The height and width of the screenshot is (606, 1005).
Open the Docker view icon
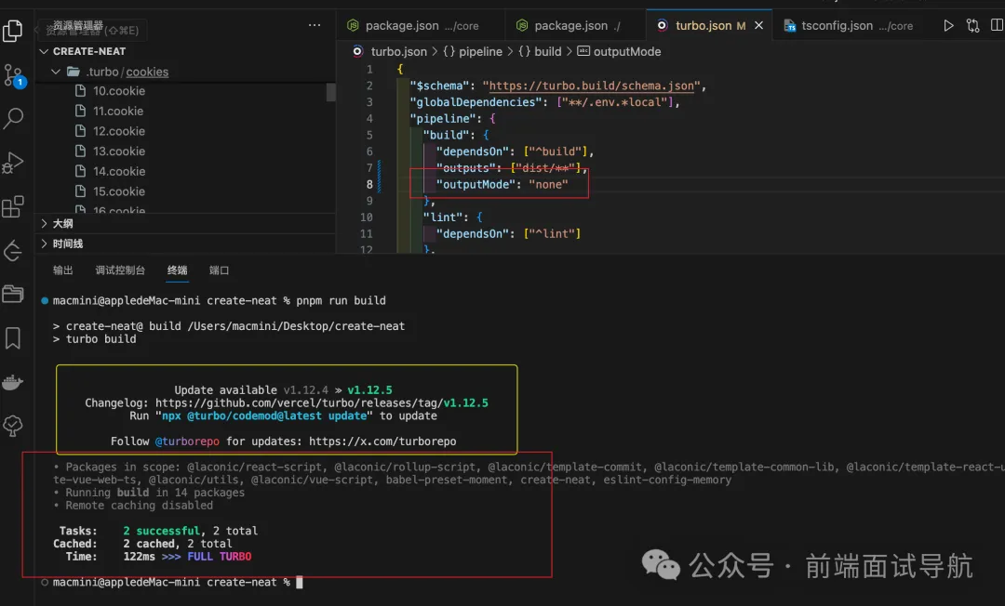click(13, 382)
